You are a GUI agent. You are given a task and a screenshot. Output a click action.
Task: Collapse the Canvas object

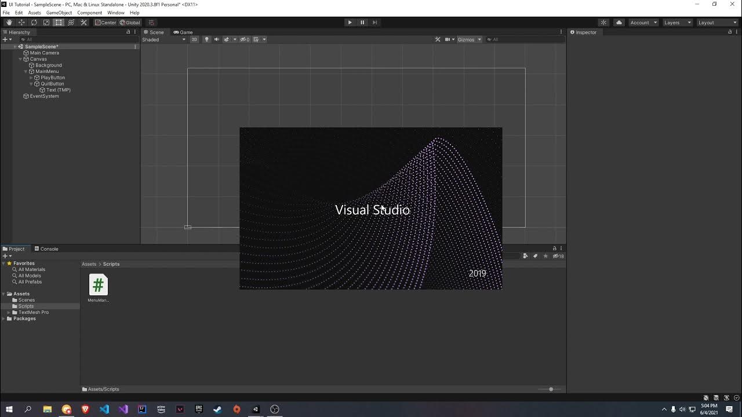tap(20, 59)
